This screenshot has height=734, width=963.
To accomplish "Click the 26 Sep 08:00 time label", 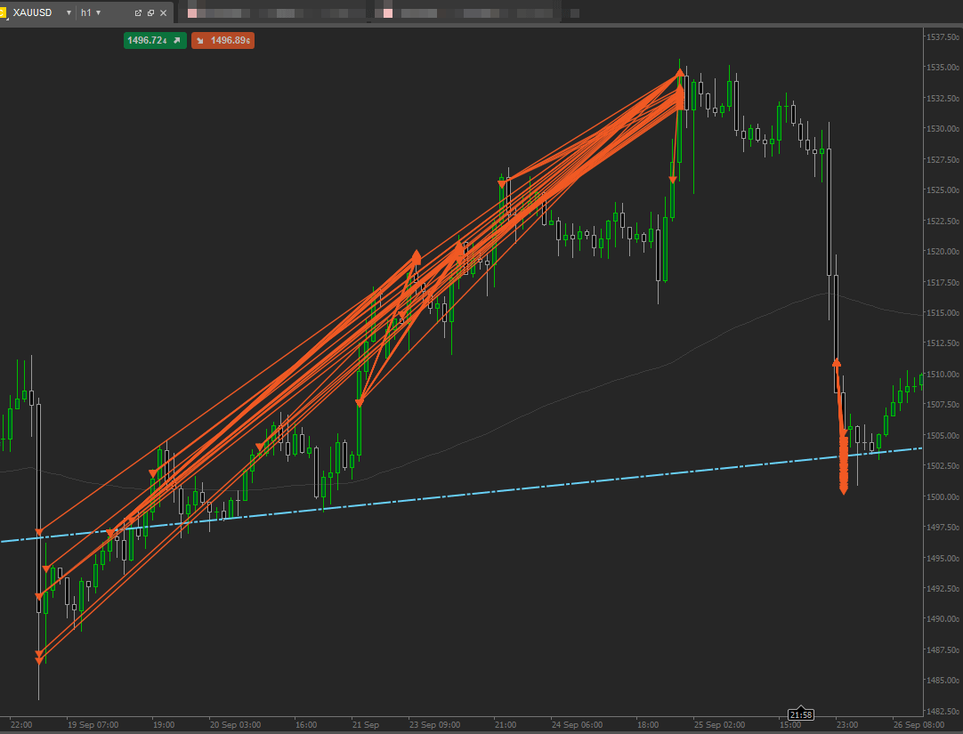I will [918, 725].
